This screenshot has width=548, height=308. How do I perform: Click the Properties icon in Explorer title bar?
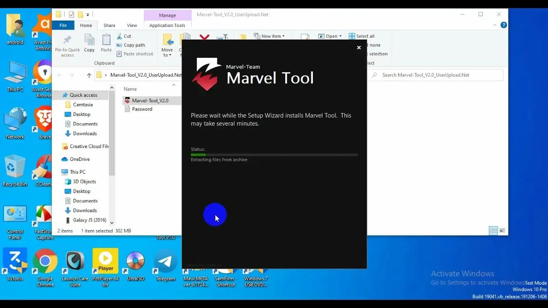click(x=71, y=15)
